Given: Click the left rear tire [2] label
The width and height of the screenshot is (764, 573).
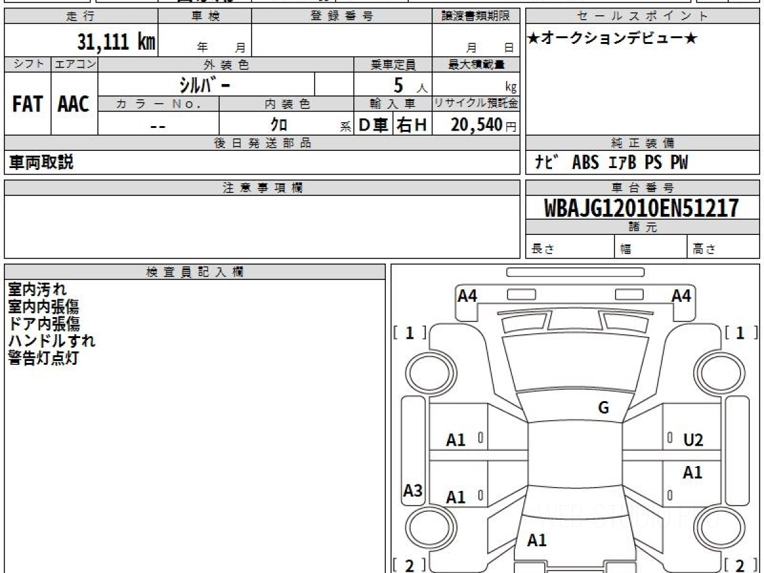Looking at the screenshot, I should [x=410, y=565].
